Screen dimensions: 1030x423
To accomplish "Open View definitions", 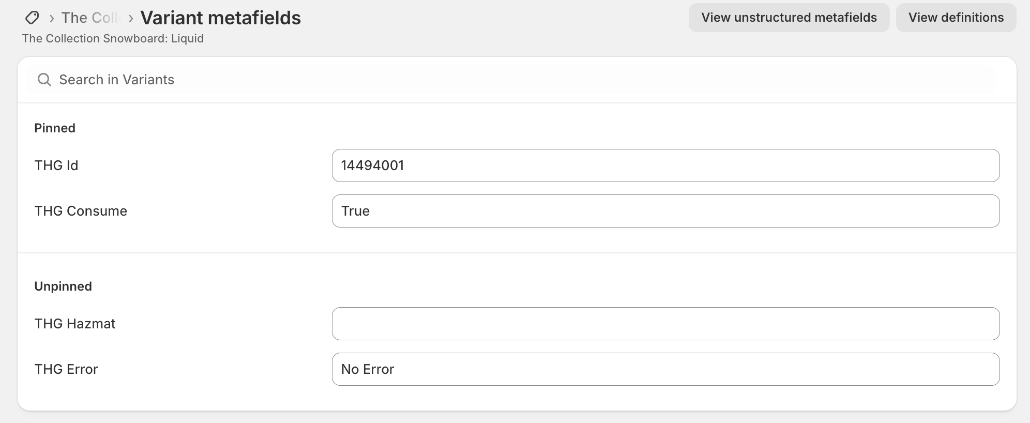I will point(956,18).
